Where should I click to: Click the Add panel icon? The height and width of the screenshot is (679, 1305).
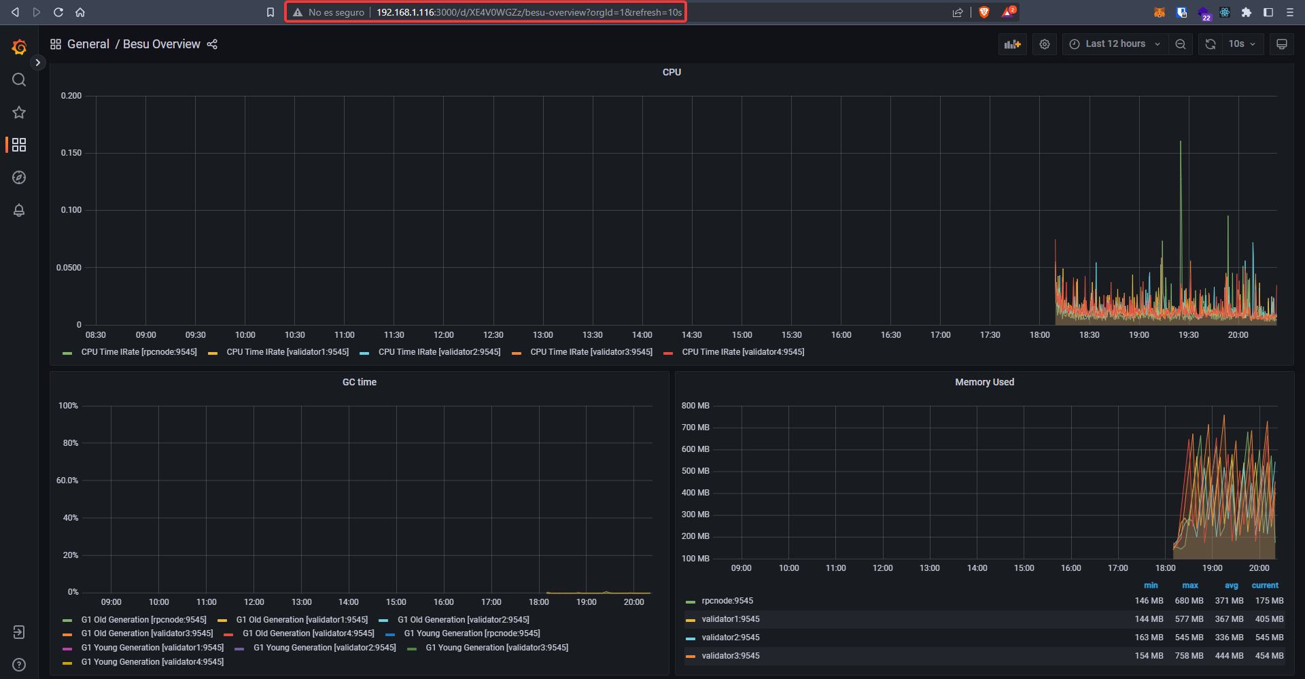point(1012,44)
